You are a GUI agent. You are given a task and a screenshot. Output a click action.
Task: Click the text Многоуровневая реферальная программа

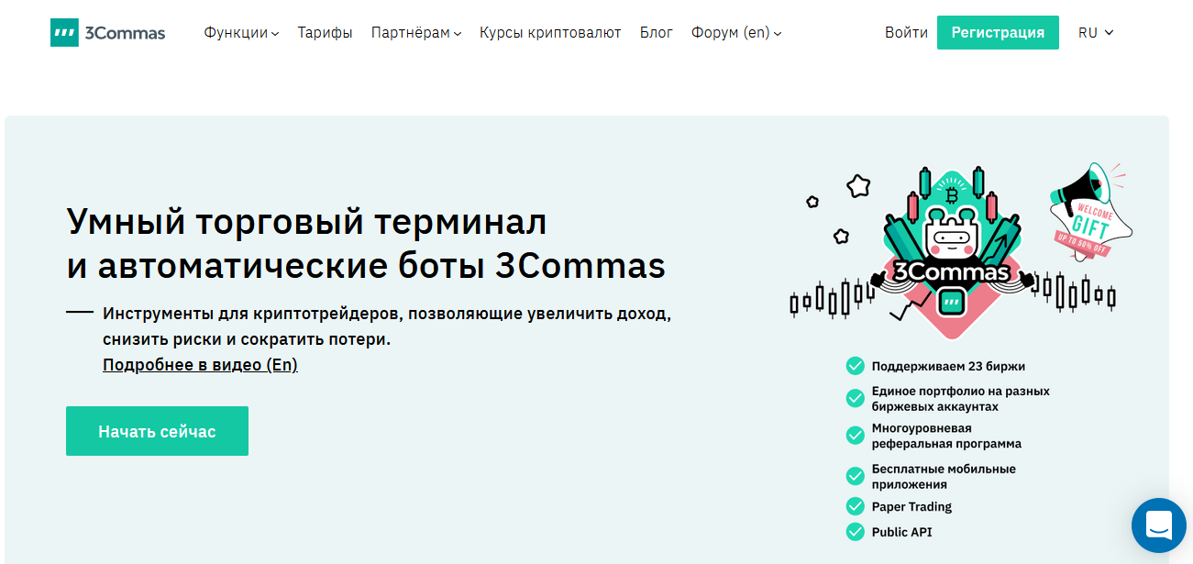point(946,436)
